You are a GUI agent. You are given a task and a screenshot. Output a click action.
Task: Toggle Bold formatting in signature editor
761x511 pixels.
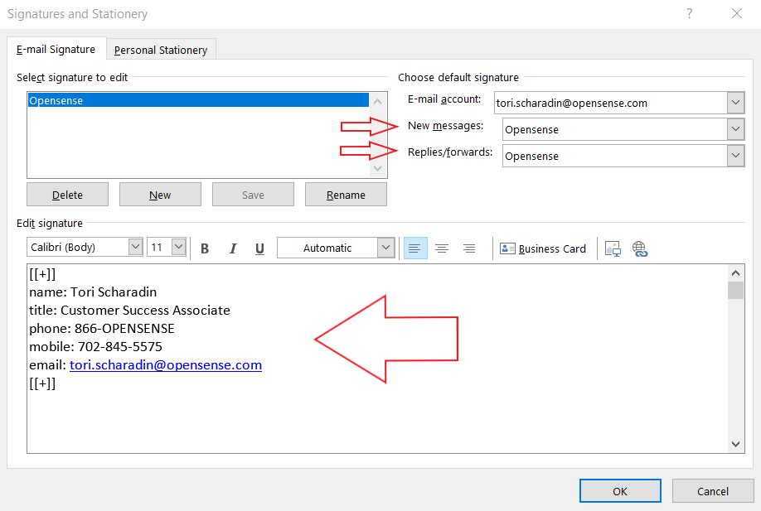205,248
